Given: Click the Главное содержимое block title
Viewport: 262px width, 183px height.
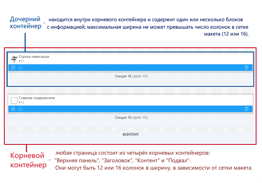Looking at the screenshot, I should 37,98.
